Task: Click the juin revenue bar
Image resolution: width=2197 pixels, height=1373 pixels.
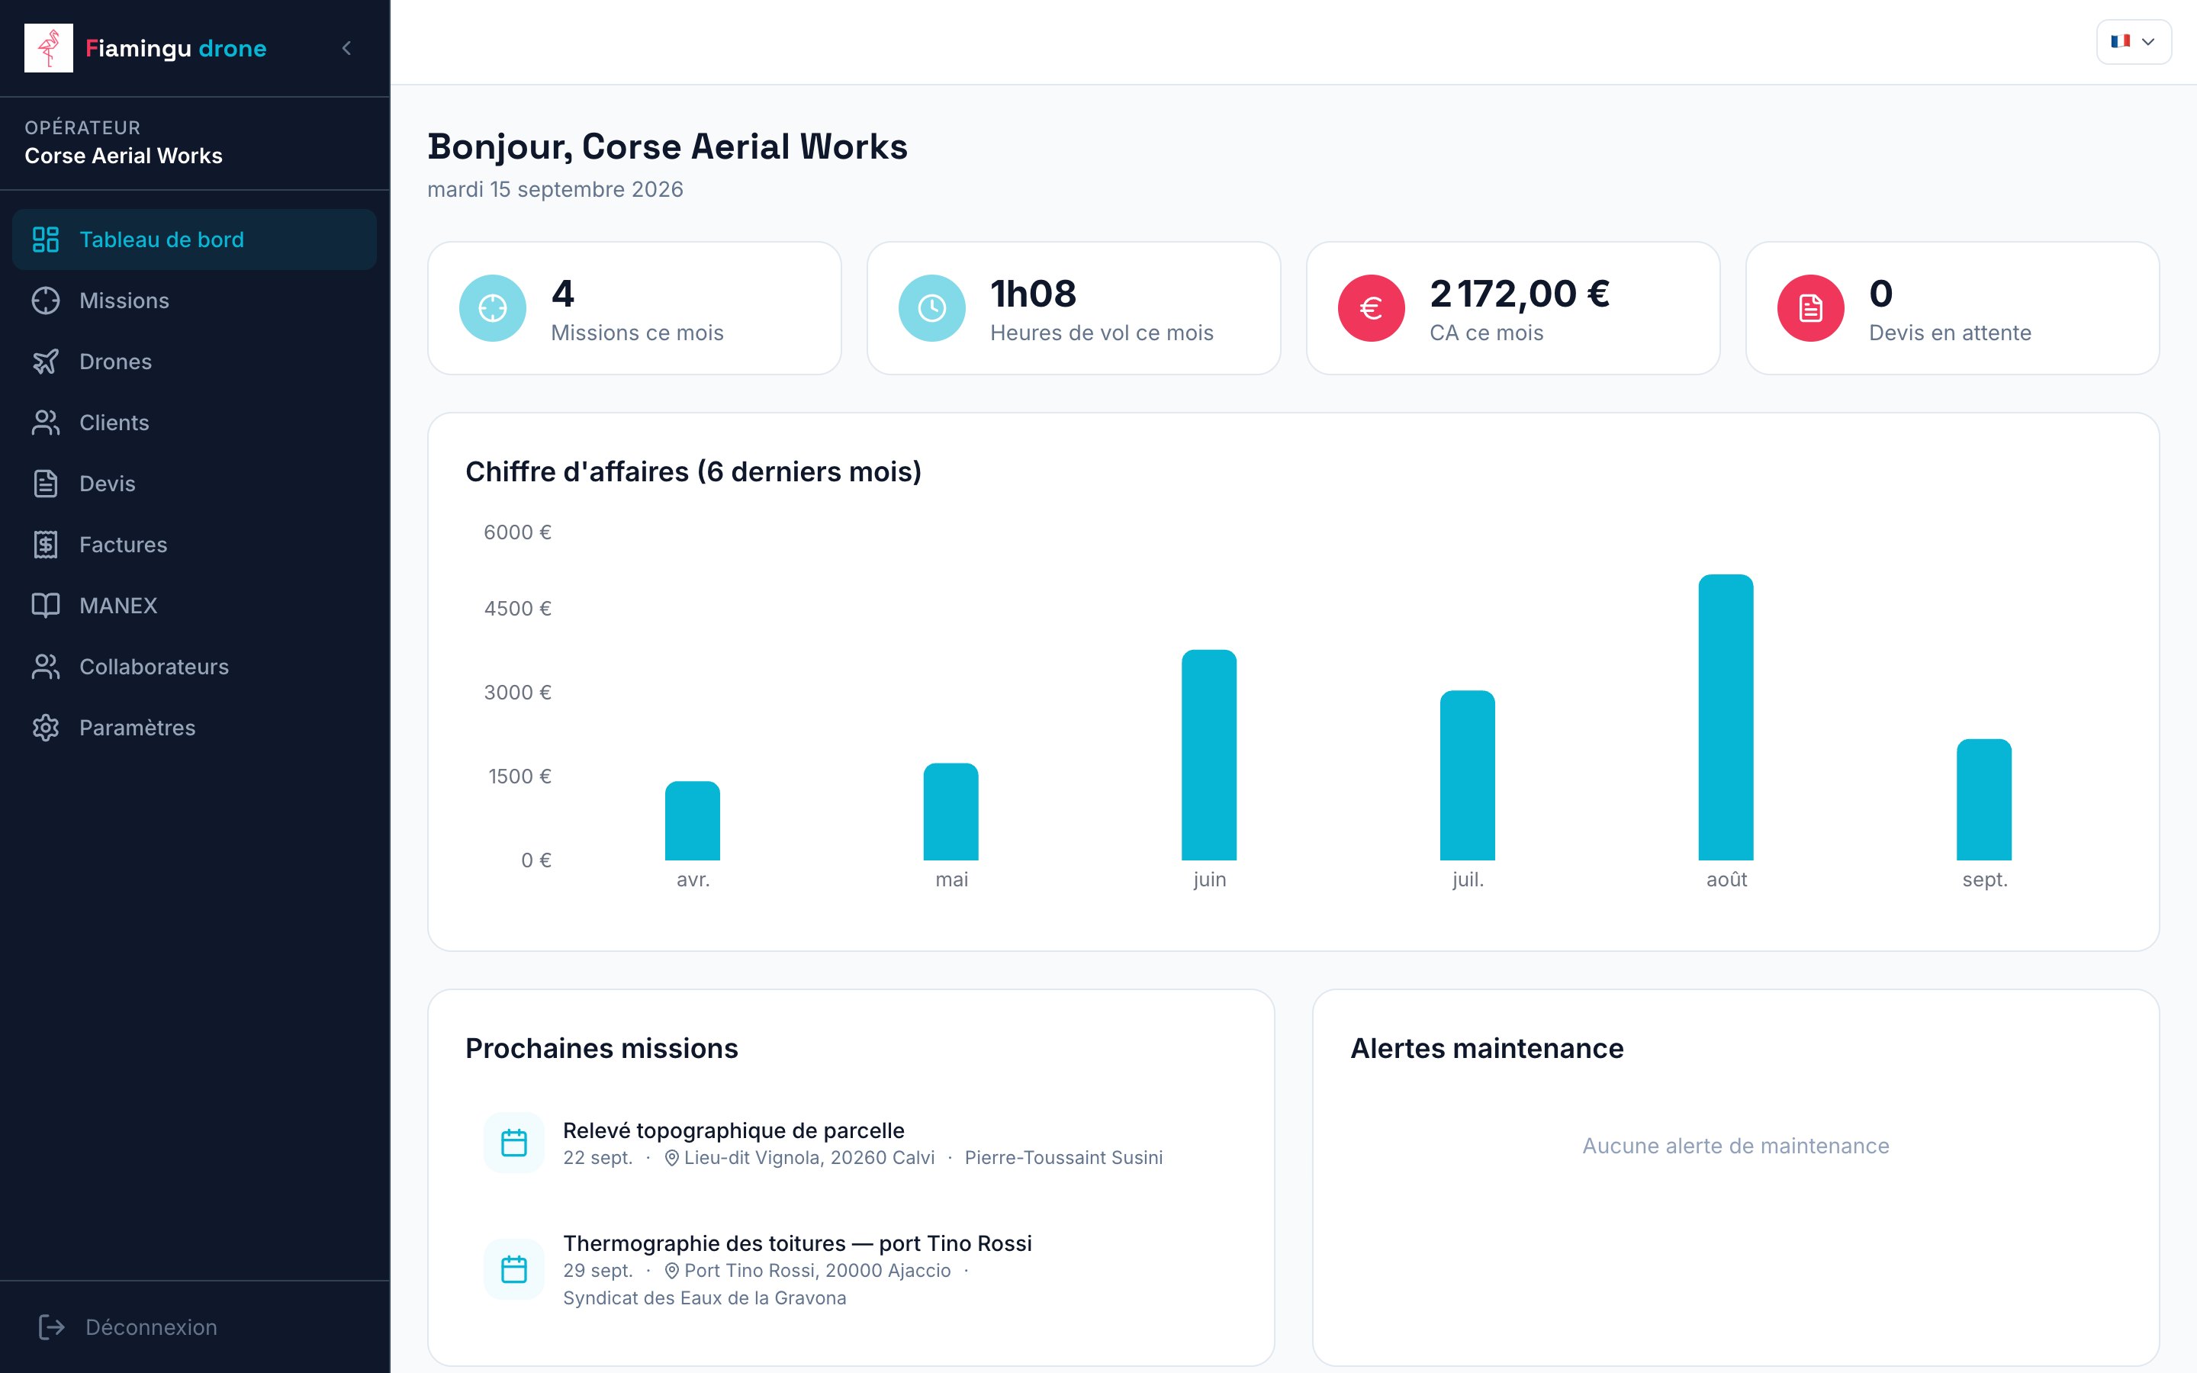Action: (x=1209, y=754)
